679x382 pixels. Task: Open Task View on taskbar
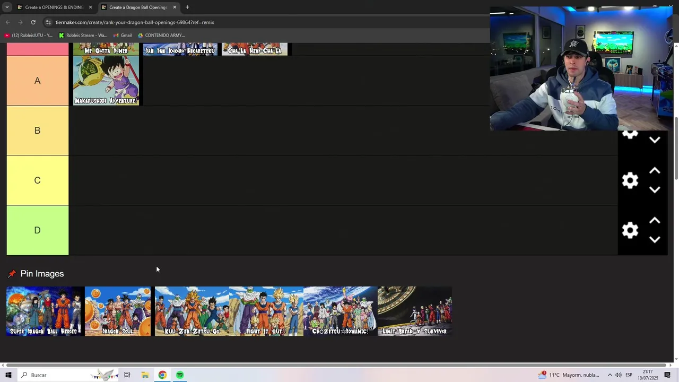point(127,375)
